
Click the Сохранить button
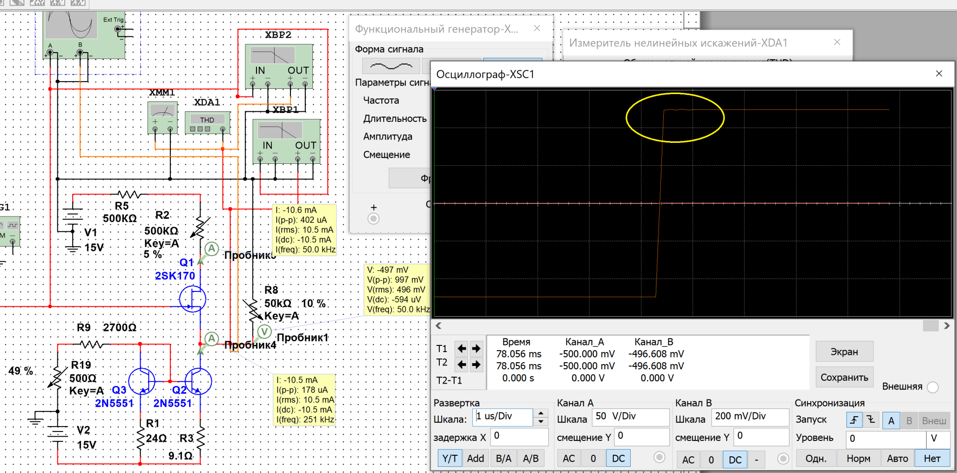pos(845,377)
